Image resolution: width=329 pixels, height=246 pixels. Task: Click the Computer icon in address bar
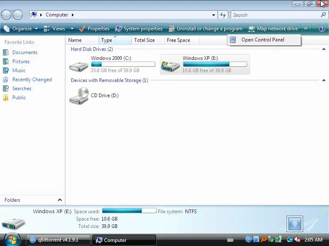(34, 15)
